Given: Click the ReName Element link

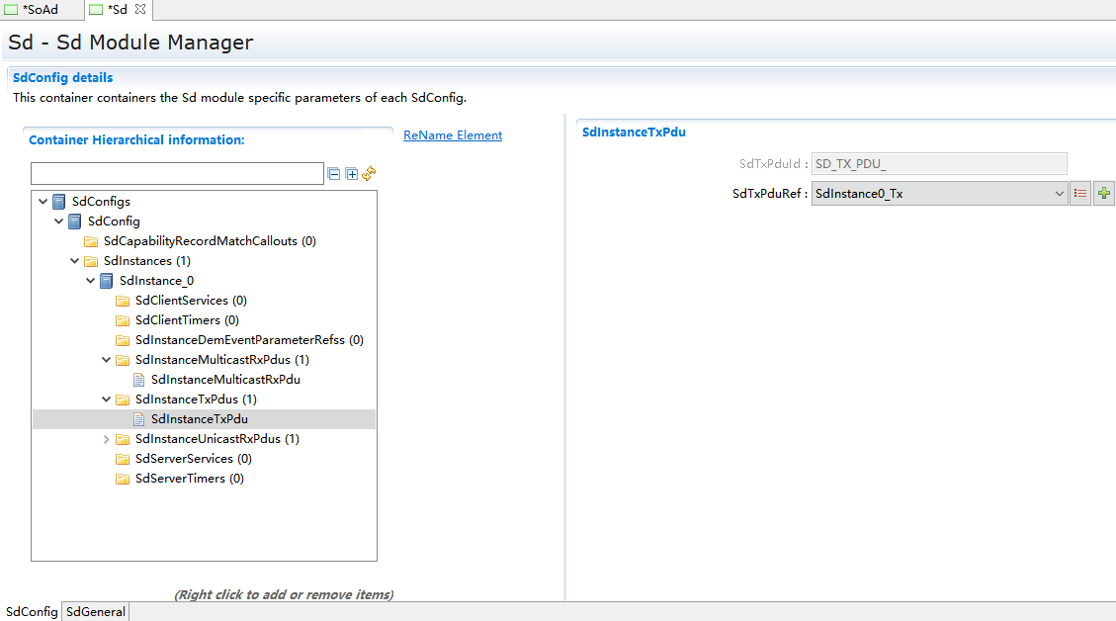Looking at the screenshot, I should coord(453,135).
